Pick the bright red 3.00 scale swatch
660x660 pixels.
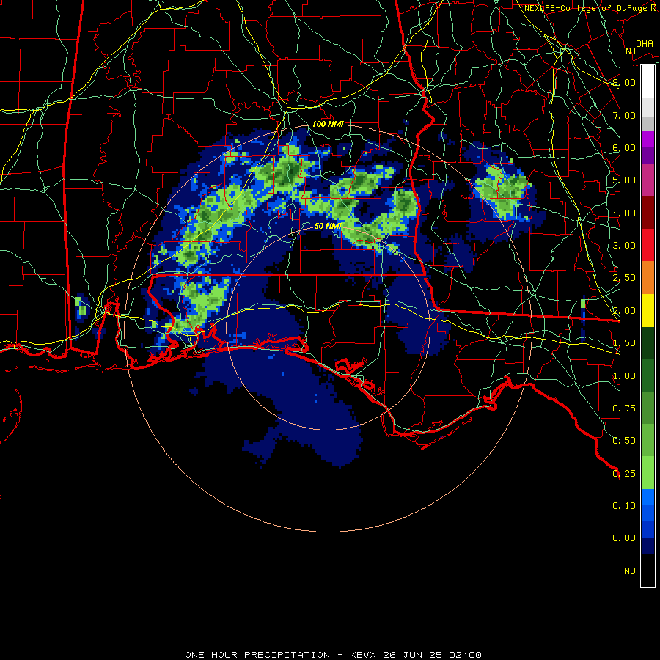648,245
